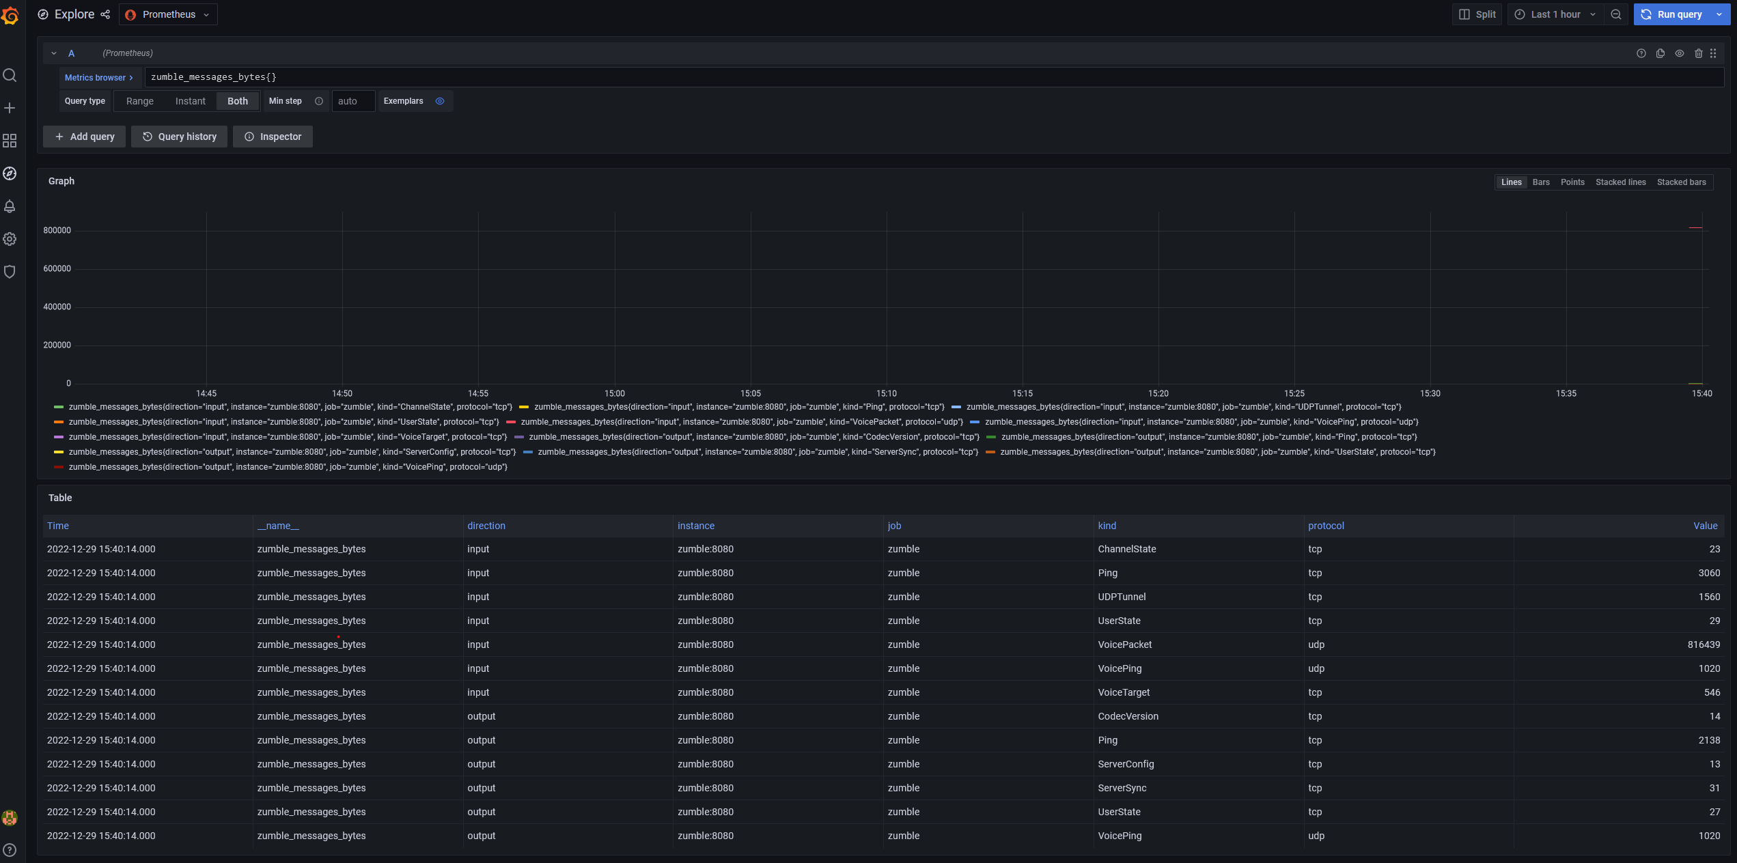This screenshot has width=1737, height=863.
Task: Switch graph style to Stacked bars
Action: [x=1682, y=182]
